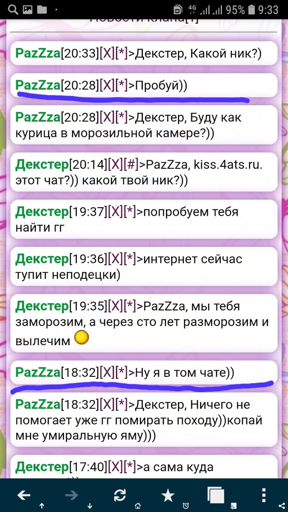This screenshot has width=288, height=512.
Task: Open Декстер nickname link at 19:36
Action: pos(42,259)
